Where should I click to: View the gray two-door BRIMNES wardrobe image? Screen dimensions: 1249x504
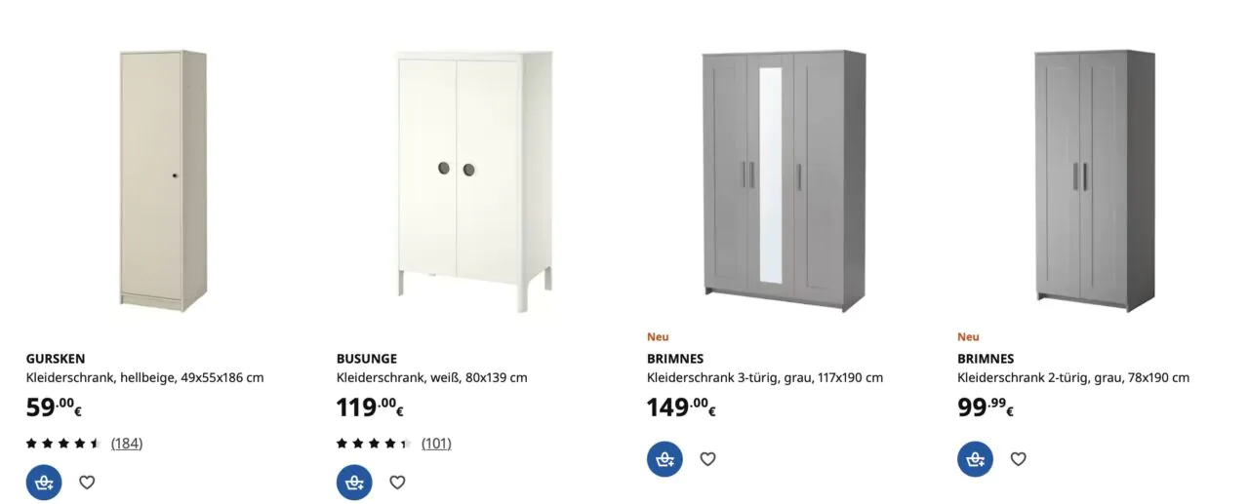(x=1095, y=180)
